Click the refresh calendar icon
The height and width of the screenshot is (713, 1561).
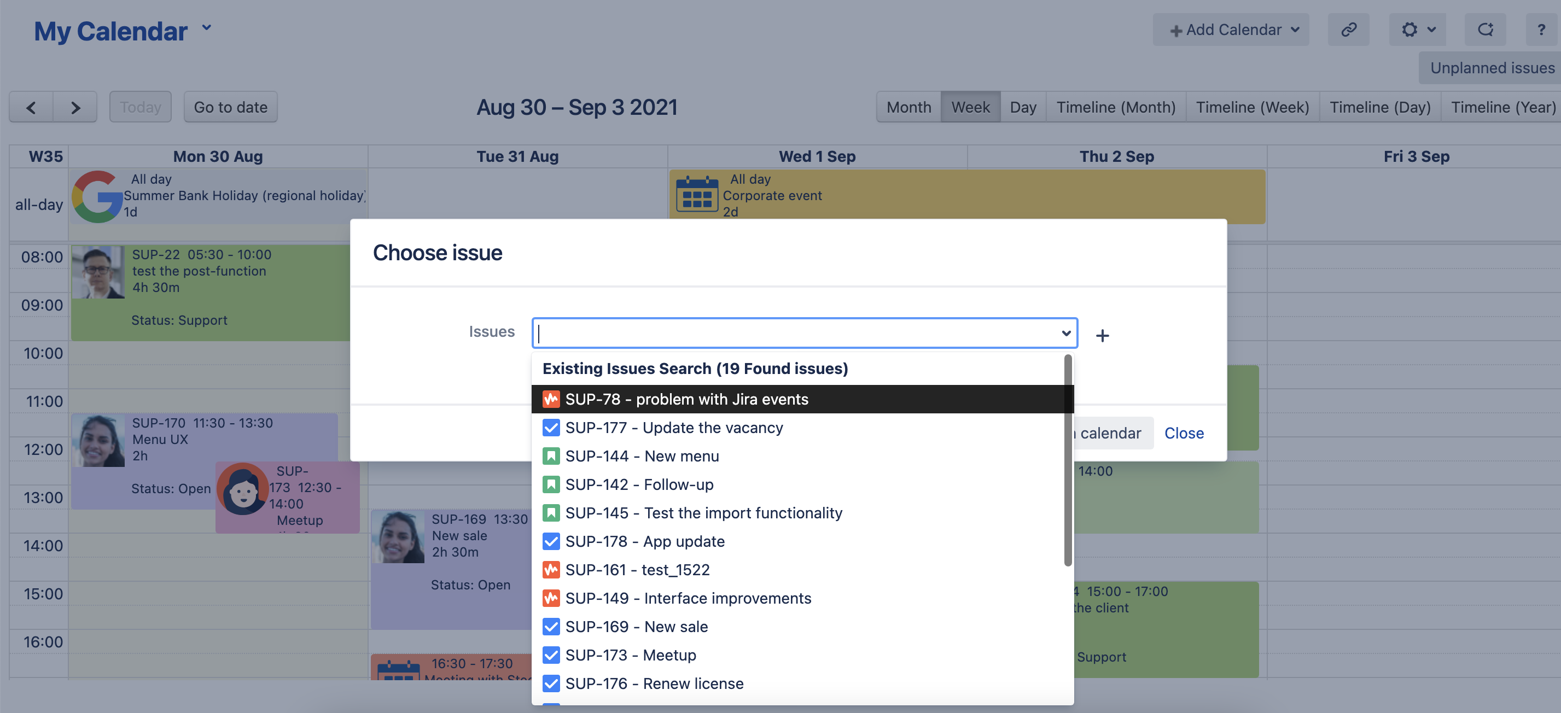click(x=1484, y=30)
